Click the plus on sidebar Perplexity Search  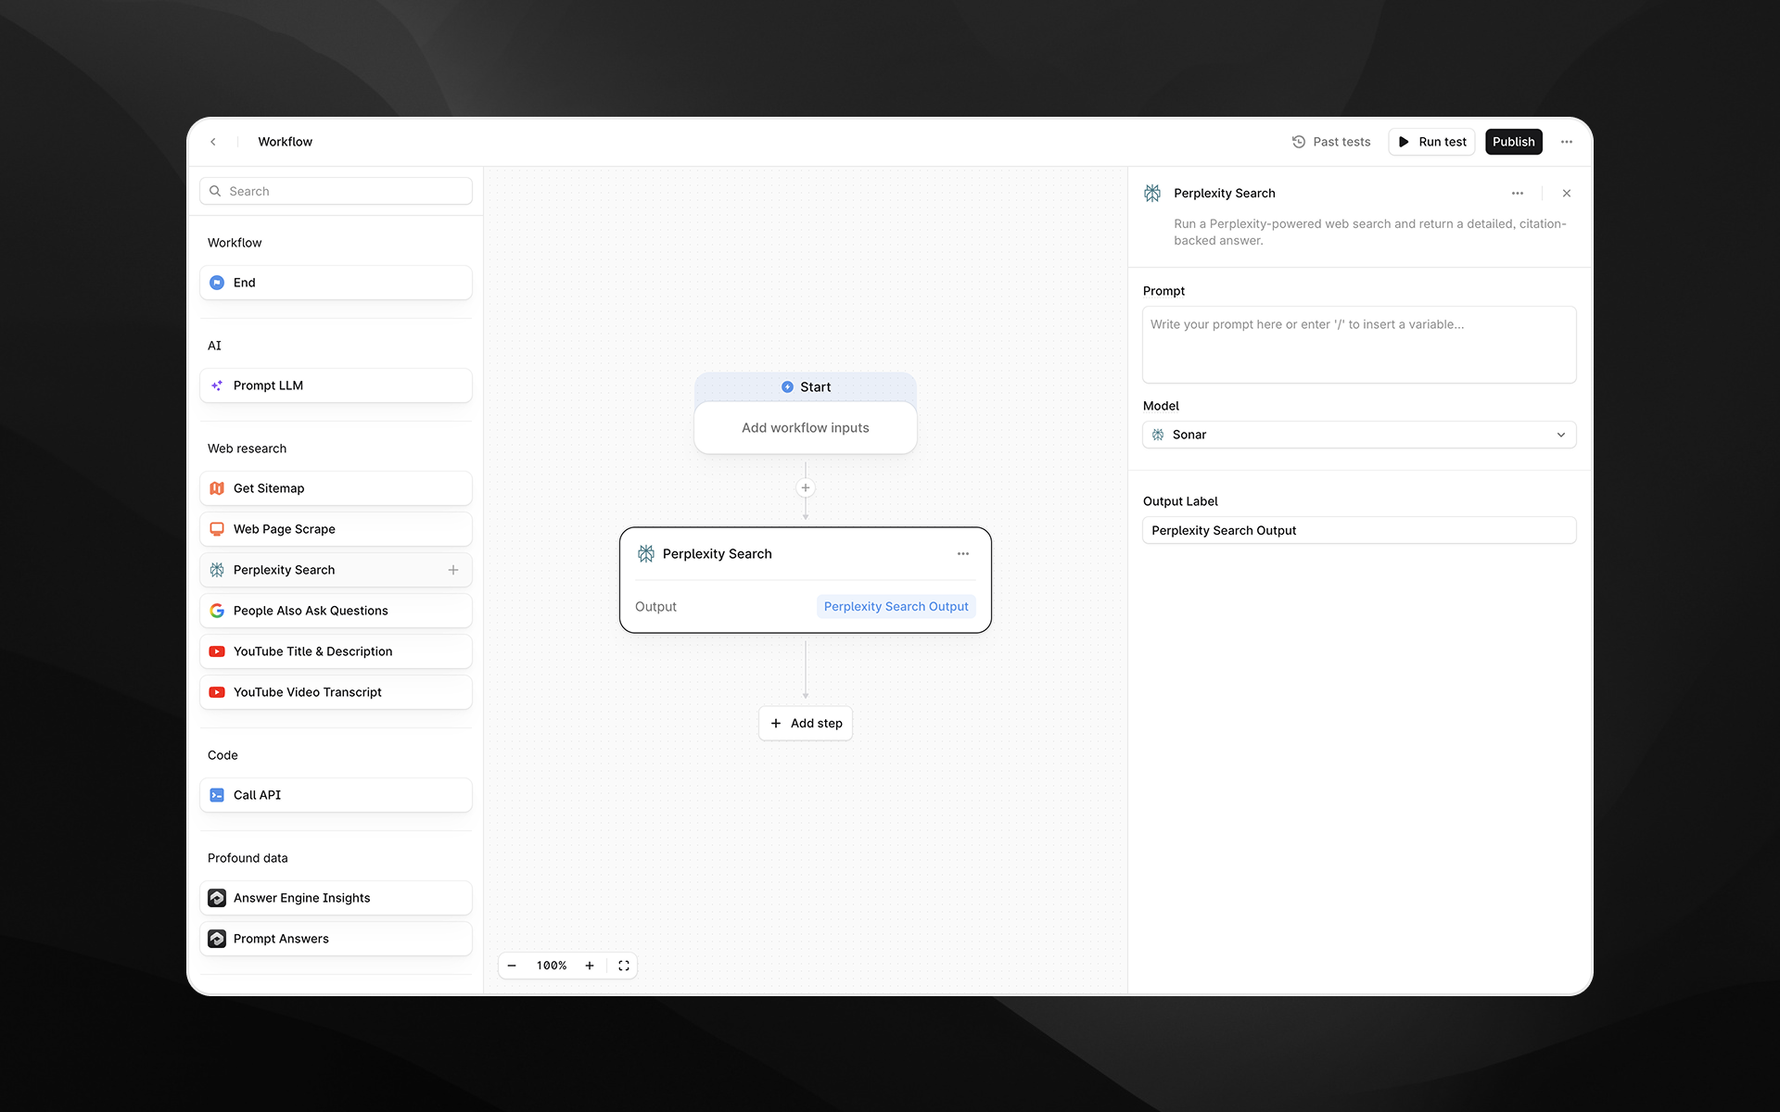pyautogui.click(x=453, y=570)
